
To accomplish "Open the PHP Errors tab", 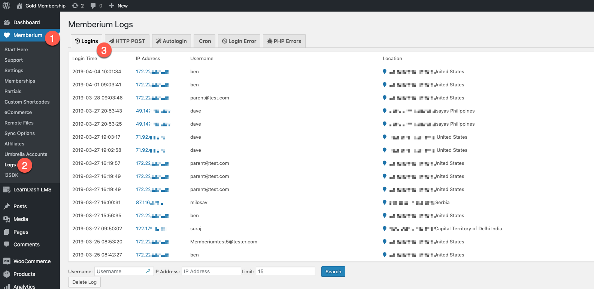I will (x=284, y=41).
